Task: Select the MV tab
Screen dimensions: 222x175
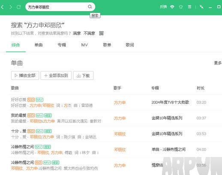Action: pyautogui.click(x=84, y=45)
